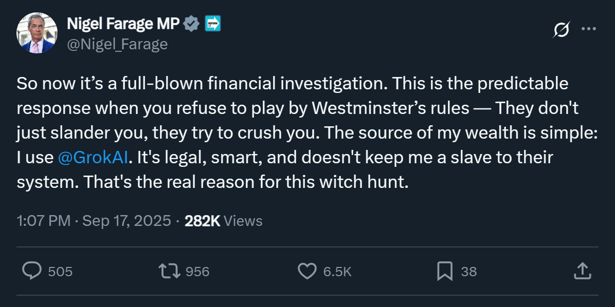Like the post with heart icon
Viewport: 615px width, 307px height.
pos(307,271)
